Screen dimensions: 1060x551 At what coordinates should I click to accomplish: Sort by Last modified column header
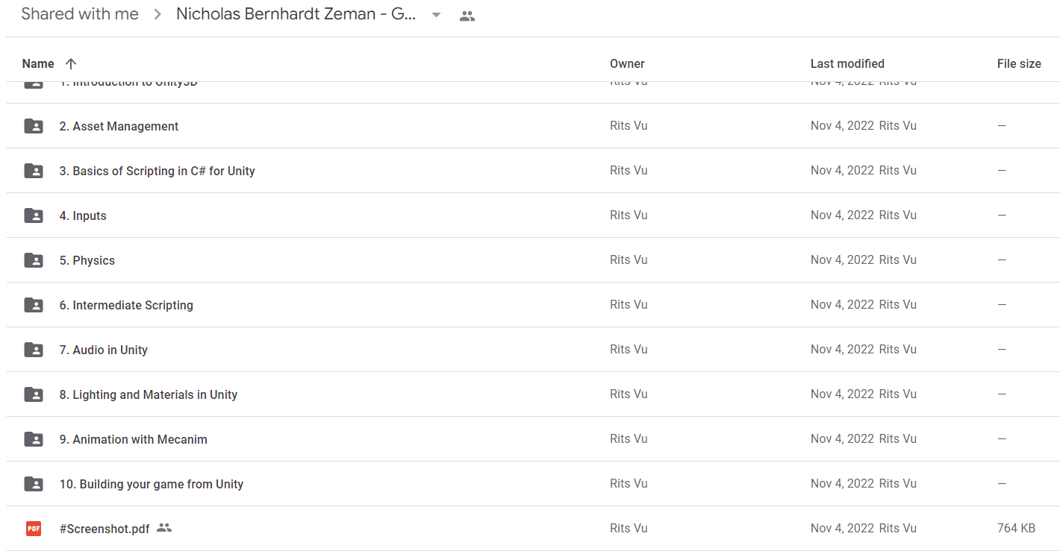pyautogui.click(x=847, y=64)
